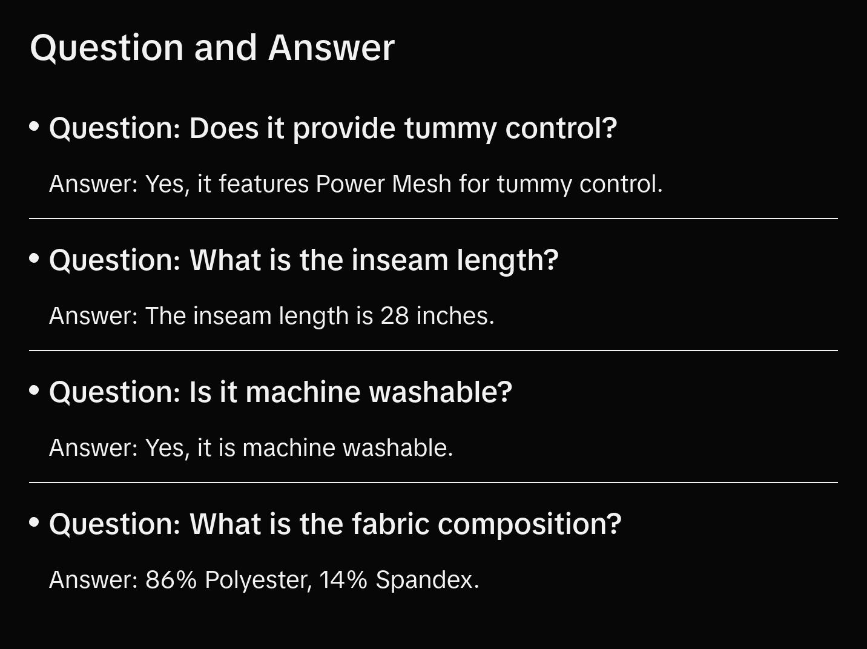Click the divider below the machine washable answer
The image size is (867, 649).
pyautogui.click(x=434, y=483)
